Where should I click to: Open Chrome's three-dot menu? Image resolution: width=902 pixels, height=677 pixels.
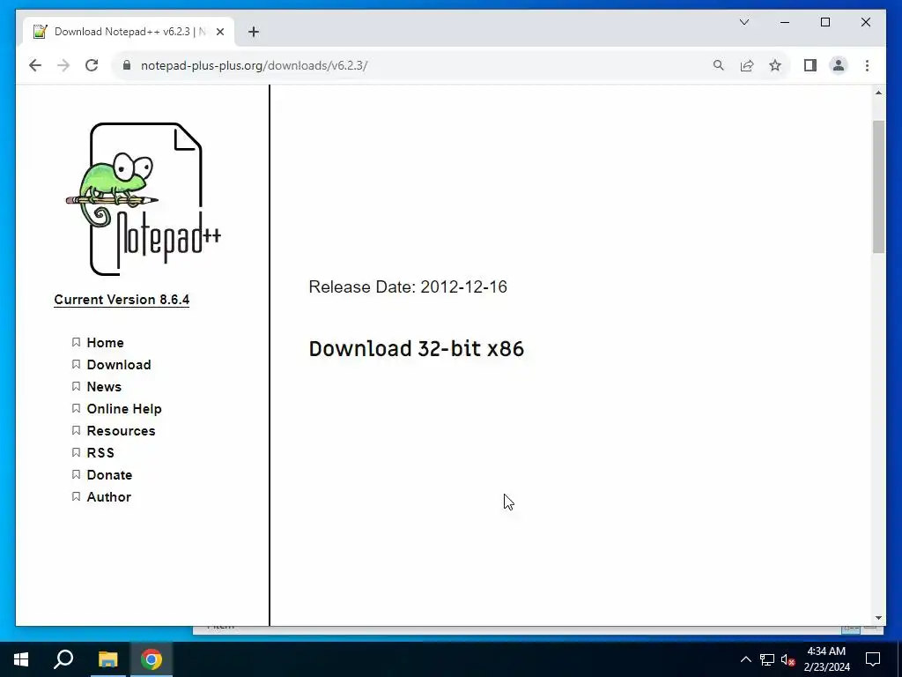click(x=867, y=65)
